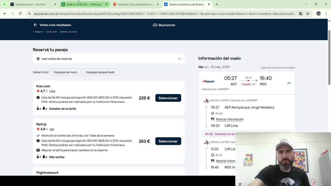The image size is (331, 186).
Task: Reload the page with the refresh icon
Action: coord(20,14)
